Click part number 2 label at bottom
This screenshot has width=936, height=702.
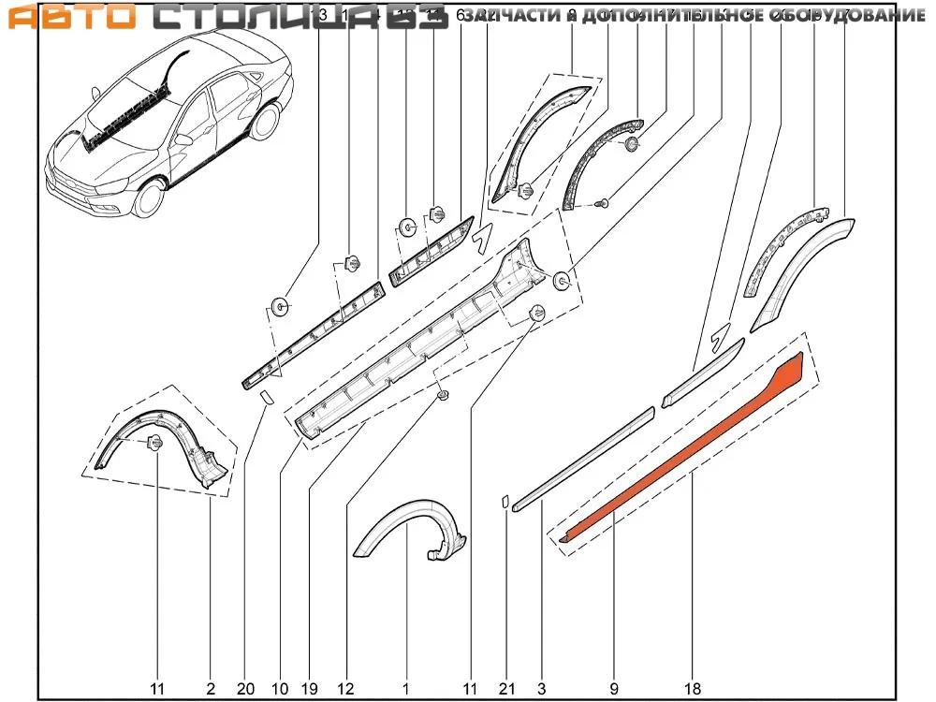[x=211, y=688]
